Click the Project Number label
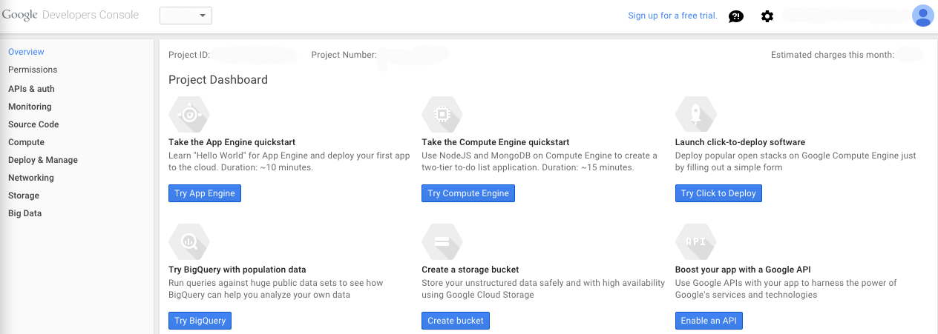Viewport: 938px width, 334px height. tap(344, 55)
